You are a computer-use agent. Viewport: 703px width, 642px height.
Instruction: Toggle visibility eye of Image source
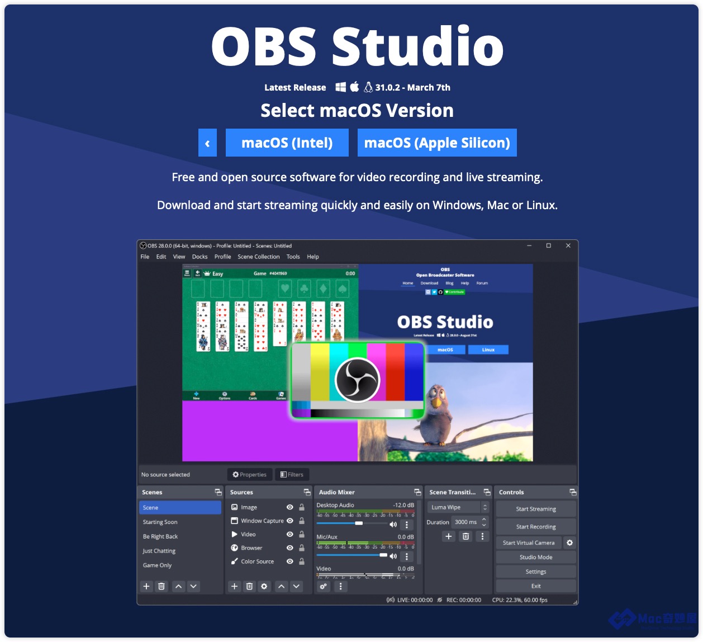click(x=290, y=507)
